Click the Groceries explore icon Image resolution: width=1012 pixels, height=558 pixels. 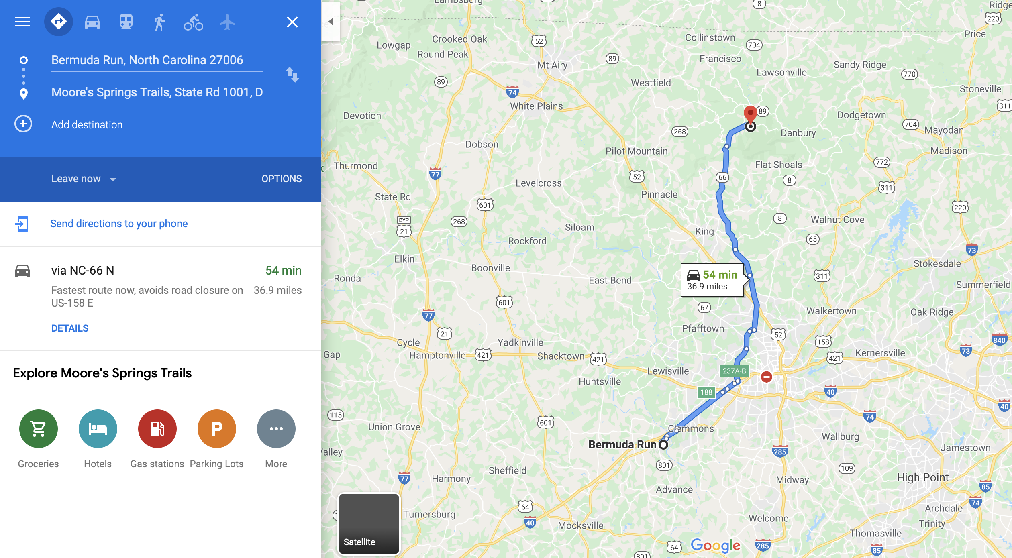pyautogui.click(x=39, y=429)
